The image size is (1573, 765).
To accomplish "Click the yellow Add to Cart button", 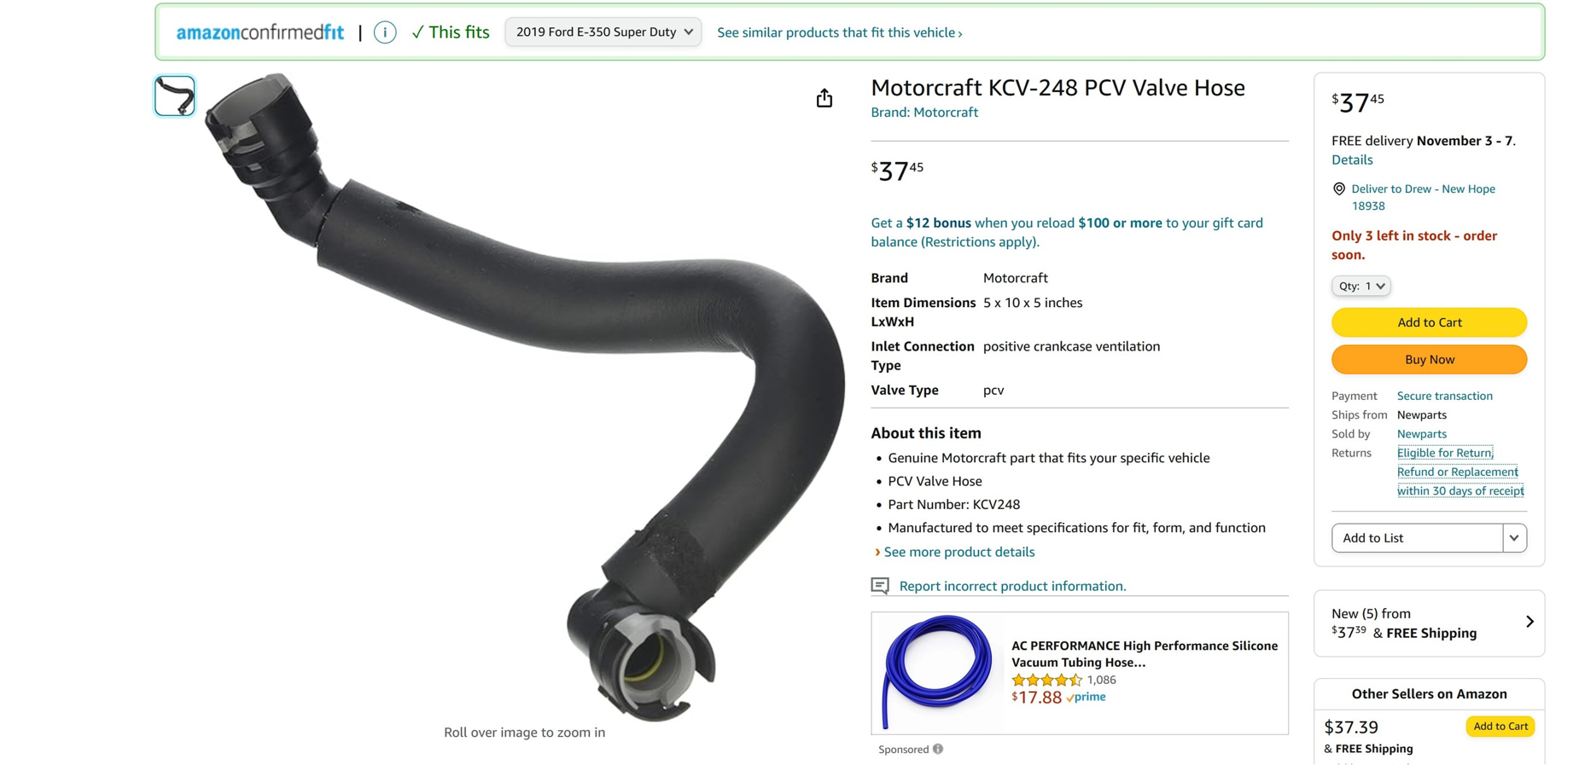I will tap(1429, 322).
